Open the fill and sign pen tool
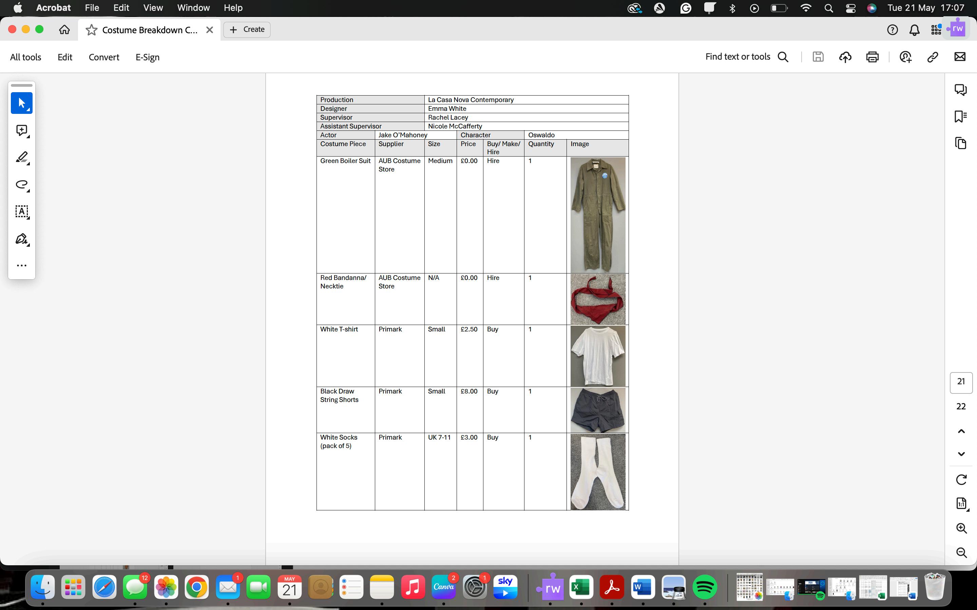Image resolution: width=977 pixels, height=610 pixels. point(21,239)
